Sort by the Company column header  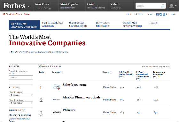pyautogui.click(x=57, y=72)
